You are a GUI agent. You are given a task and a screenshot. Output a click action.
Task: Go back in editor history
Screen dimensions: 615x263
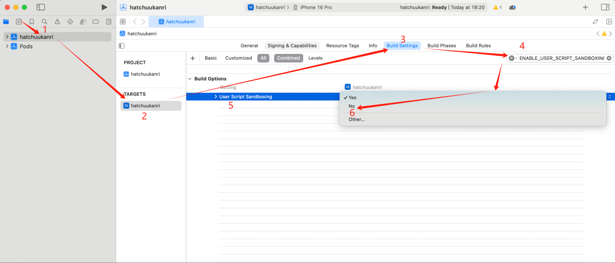(135, 22)
